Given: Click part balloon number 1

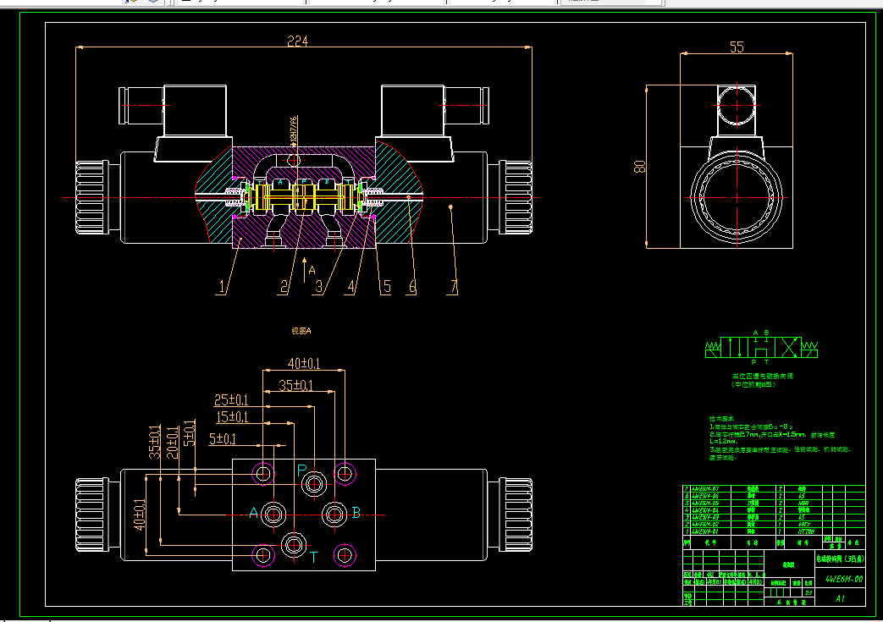Looking at the screenshot, I should click(x=221, y=287).
